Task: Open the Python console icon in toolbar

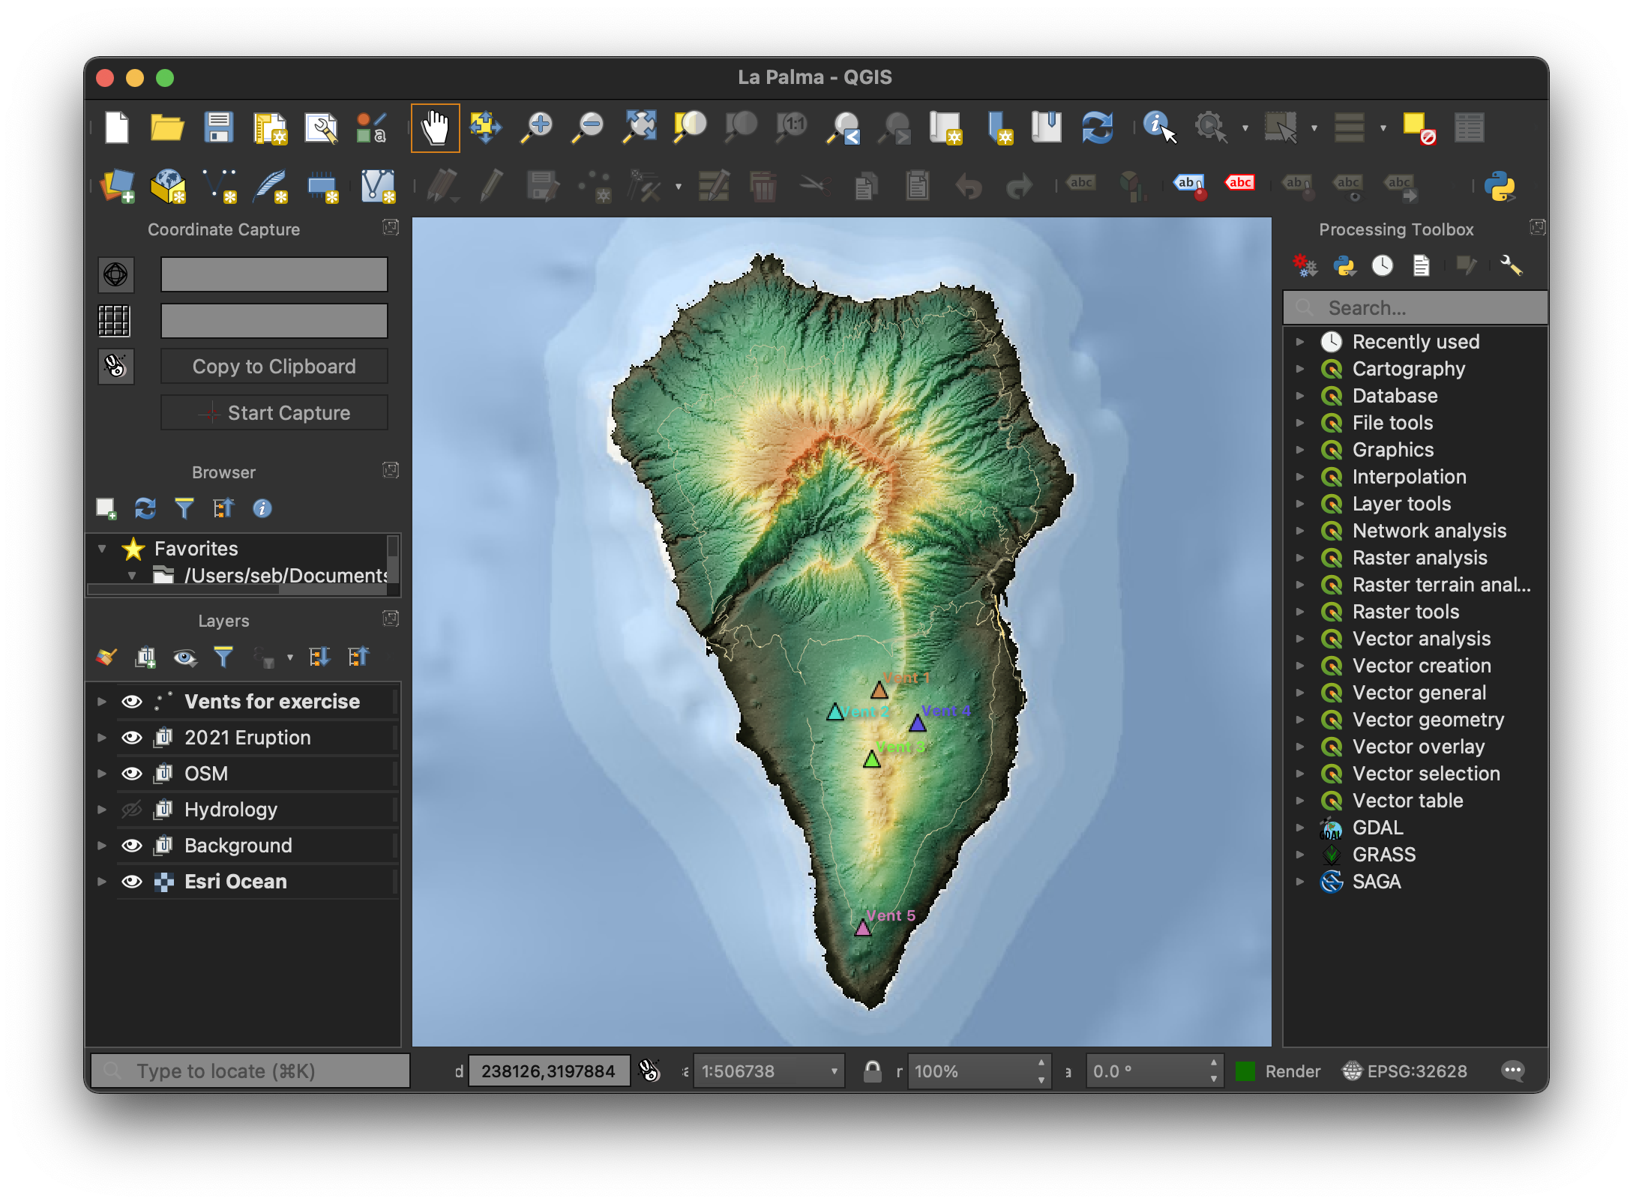Action: click(1500, 186)
